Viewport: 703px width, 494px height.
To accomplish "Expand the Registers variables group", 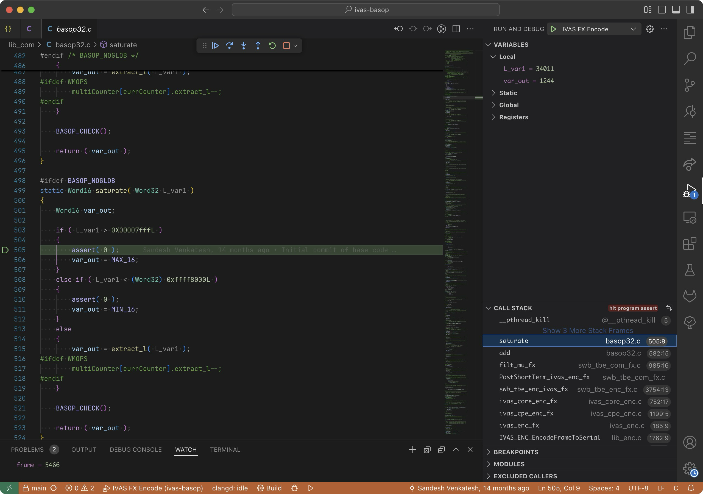I will point(513,117).
